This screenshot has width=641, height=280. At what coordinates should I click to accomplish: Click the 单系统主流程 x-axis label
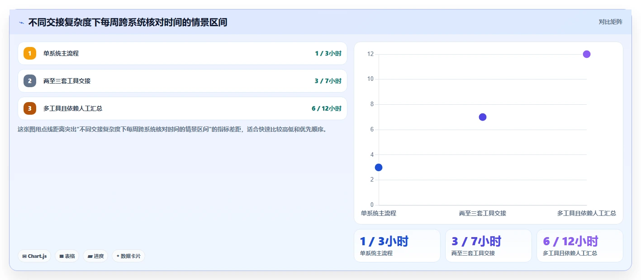point(379,213)
